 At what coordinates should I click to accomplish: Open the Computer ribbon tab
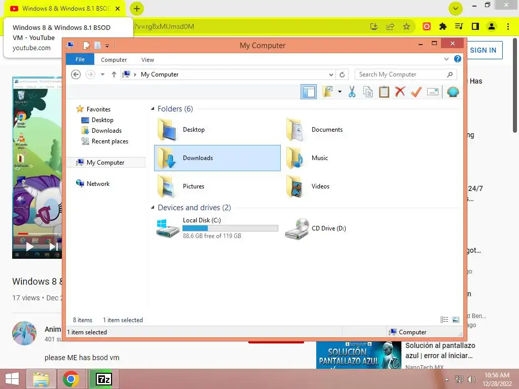pos(114,60)
